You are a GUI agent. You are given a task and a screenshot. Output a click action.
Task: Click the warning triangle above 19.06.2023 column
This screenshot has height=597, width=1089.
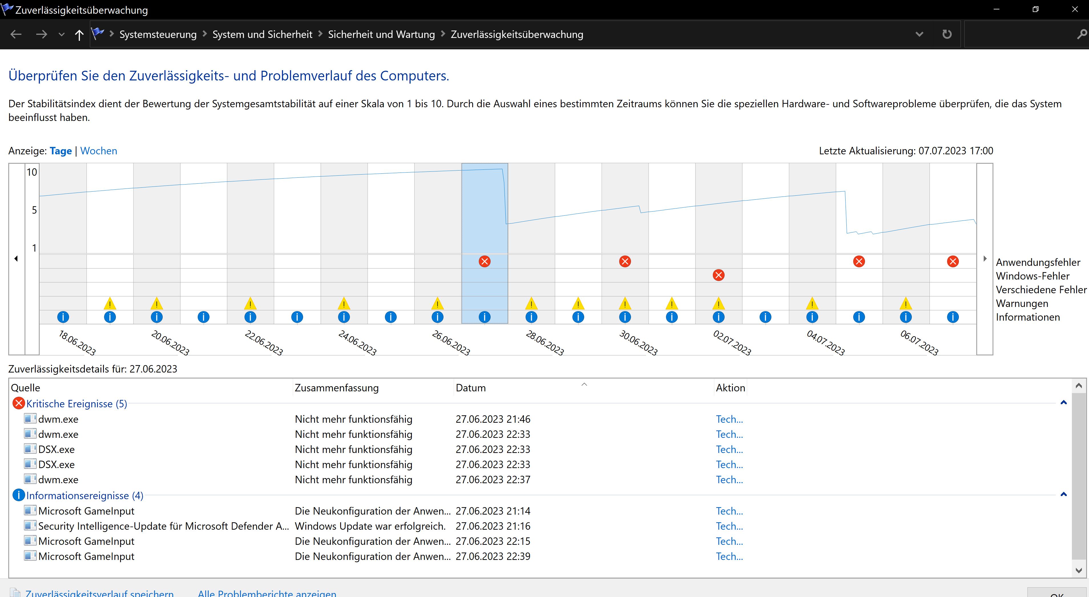(110, 303)
